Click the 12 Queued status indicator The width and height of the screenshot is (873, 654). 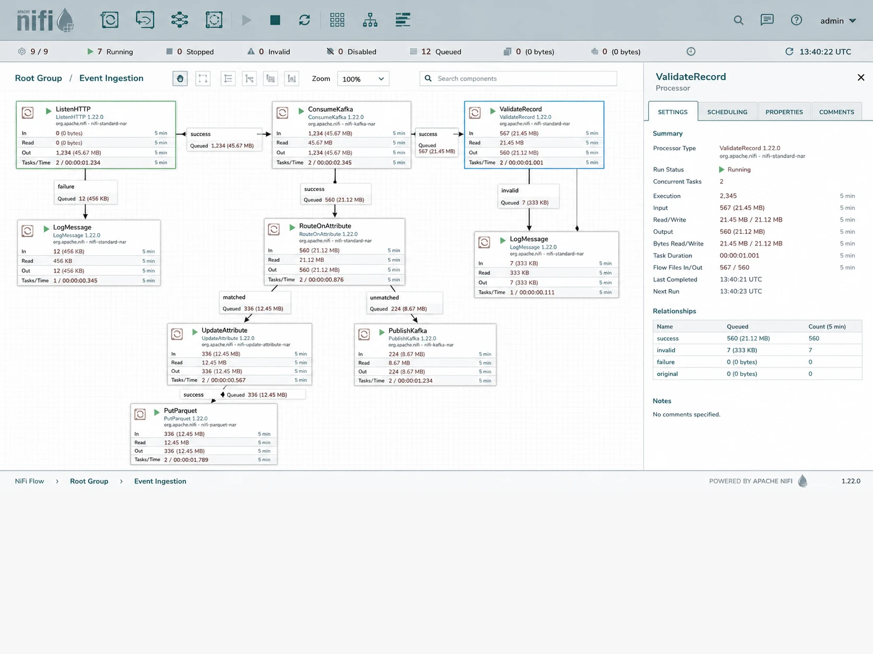tap(435, 52)
